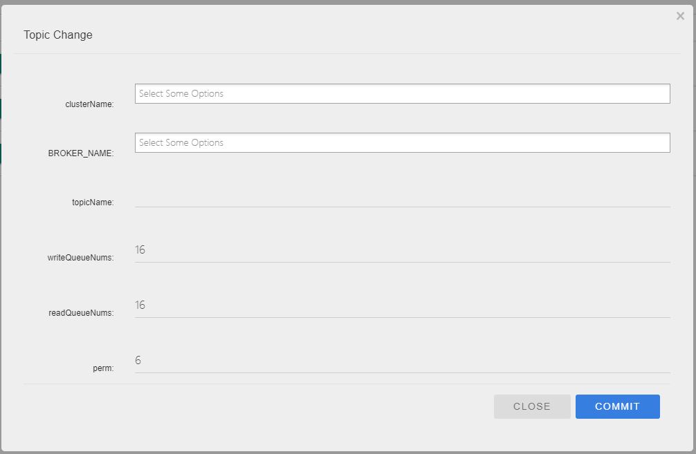The width and height of the screenshot is (696, 454).
Task: Click the 16 value under writeQueueNums
Action: [140, 250]
